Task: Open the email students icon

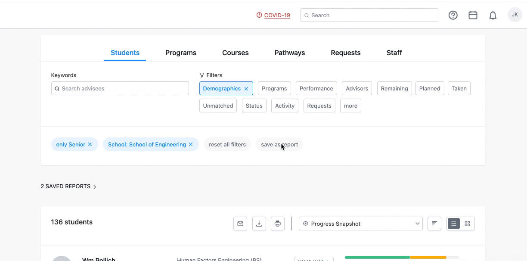Action: coord(240,224)
